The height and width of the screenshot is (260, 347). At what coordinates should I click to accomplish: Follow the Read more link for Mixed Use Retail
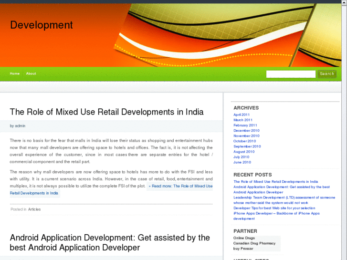pos(180,186)
